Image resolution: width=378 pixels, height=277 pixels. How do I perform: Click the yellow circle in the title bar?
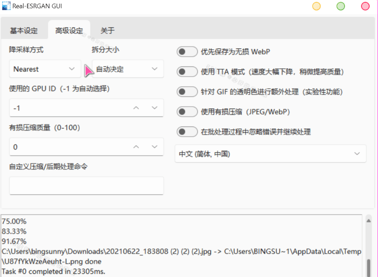[316, 6]
